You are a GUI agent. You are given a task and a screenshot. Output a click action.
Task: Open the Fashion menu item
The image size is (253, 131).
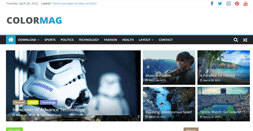point(110,40)
